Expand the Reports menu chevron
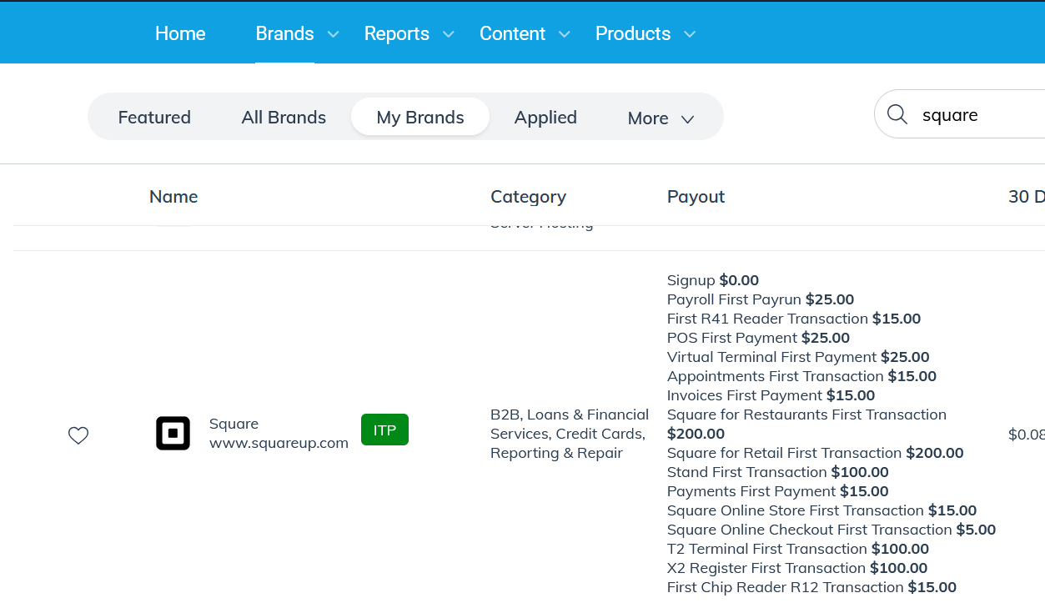This screenshot has height=603, width=1045. tap(449, 34)
